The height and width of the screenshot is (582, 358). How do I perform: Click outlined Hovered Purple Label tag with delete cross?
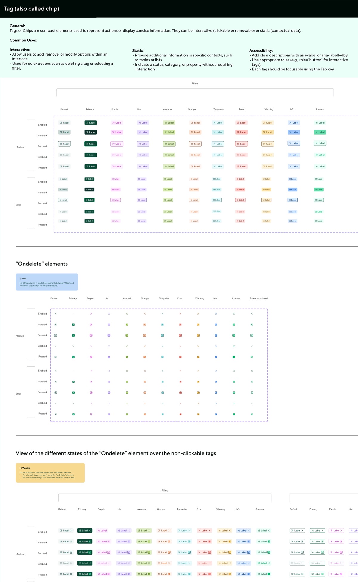coord(337,541)
